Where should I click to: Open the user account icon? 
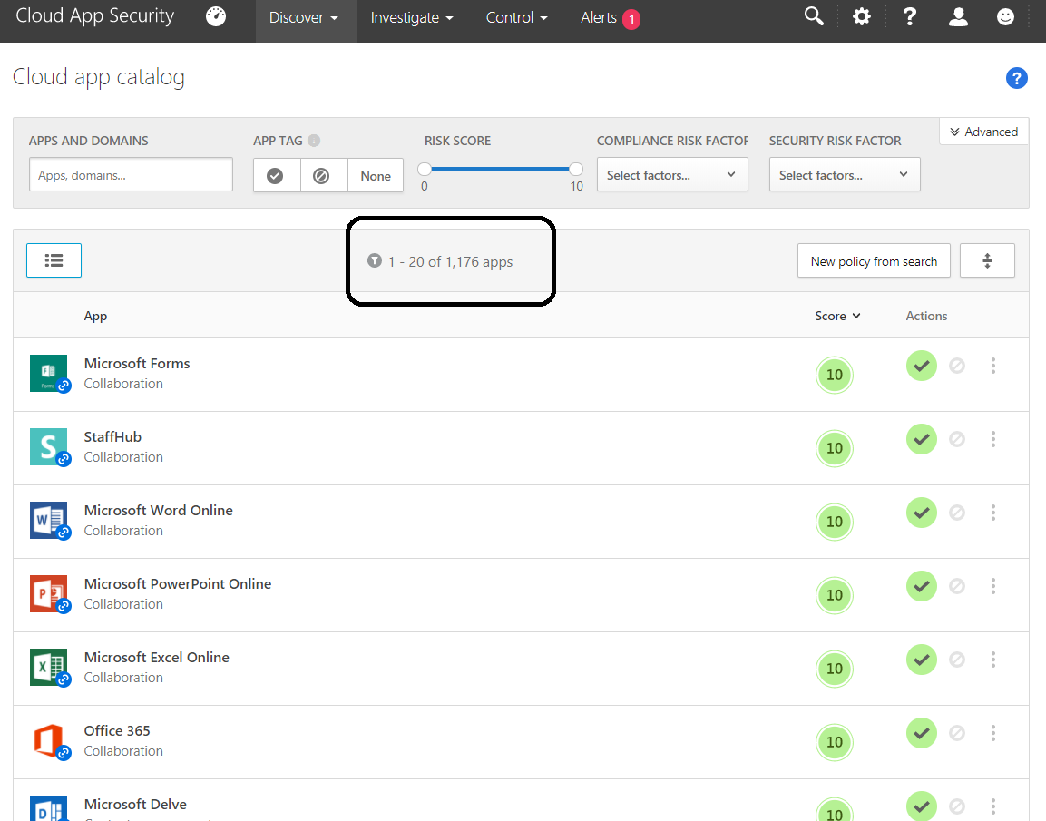[958, 17]
